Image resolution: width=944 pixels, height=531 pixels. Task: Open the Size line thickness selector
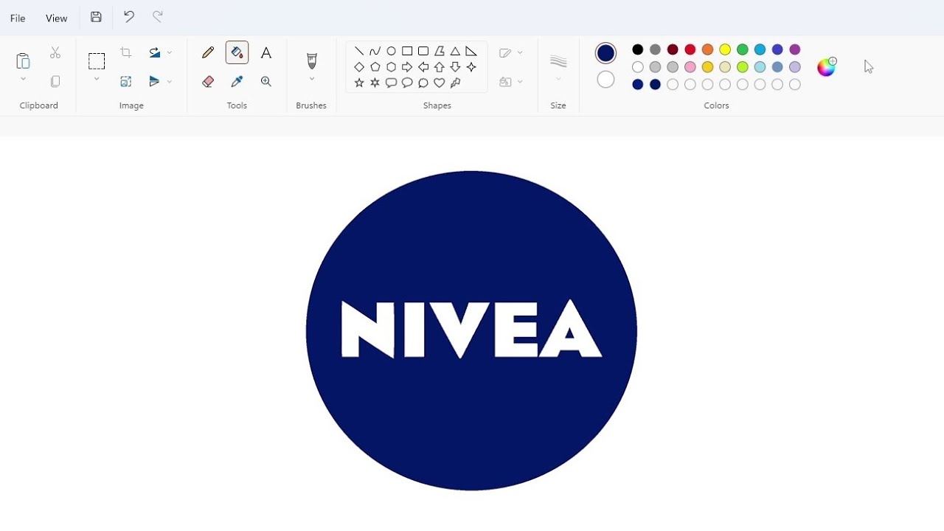point(558,62)
